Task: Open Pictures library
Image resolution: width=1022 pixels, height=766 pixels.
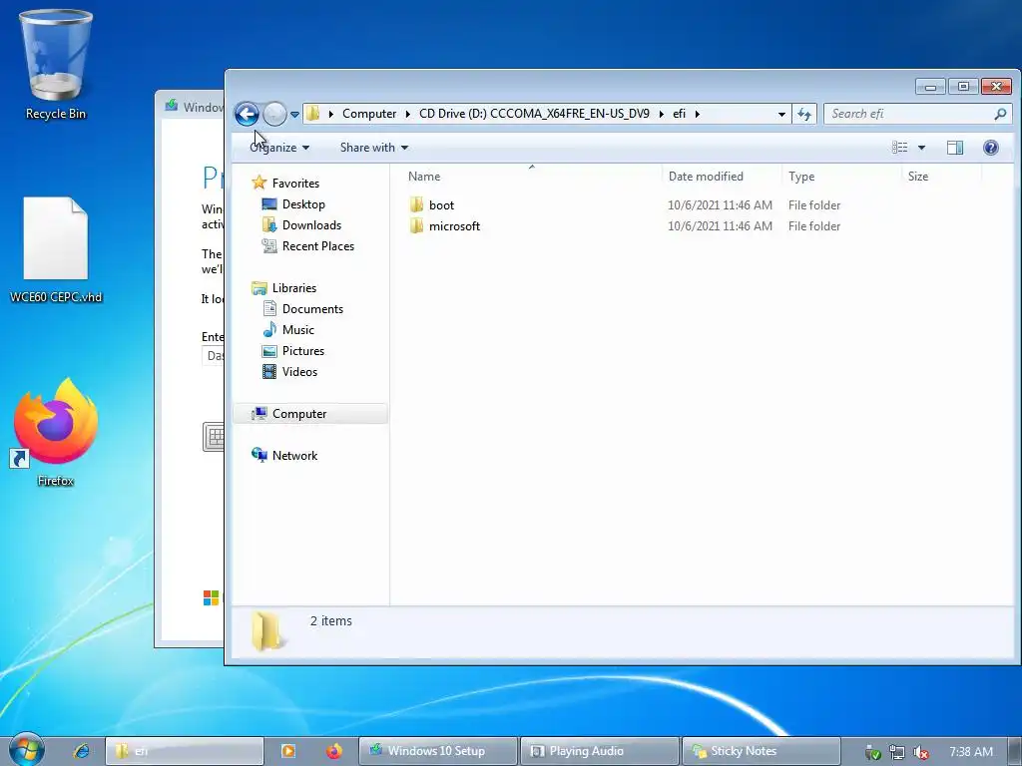Action: pyautogui.click(x=303, y=350)
